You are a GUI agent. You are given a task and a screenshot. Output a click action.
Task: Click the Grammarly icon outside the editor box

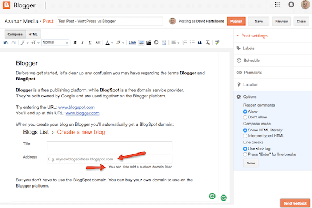(x=224, y=198)
